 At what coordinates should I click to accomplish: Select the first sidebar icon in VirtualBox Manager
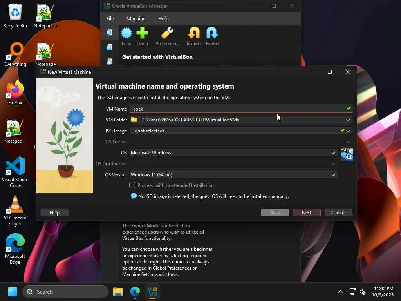[110, 33]
